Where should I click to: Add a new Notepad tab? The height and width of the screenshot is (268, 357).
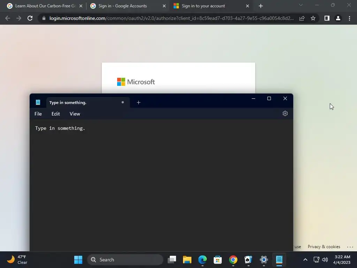coord(138,103)
